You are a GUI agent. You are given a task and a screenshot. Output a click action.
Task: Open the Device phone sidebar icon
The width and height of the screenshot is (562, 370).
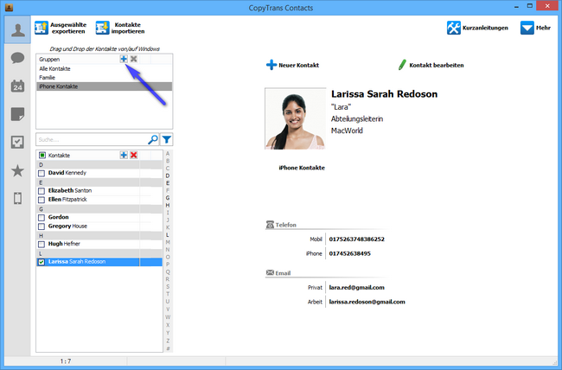pyautogui.click(x=16, y=199)
